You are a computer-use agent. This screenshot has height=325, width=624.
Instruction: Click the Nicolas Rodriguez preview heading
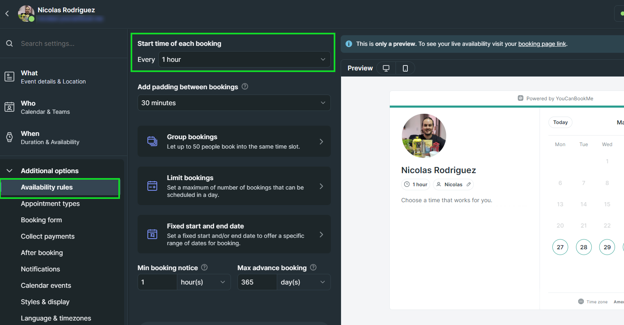pyautogui.click(x=439, y=170)
